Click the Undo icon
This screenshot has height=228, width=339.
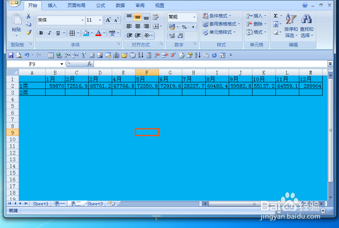27,56
